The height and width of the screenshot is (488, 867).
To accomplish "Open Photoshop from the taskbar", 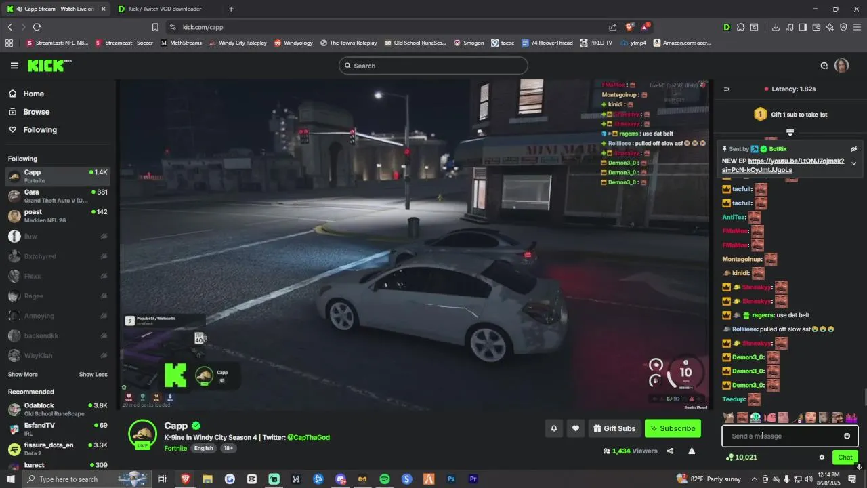I will click(451, 479).
